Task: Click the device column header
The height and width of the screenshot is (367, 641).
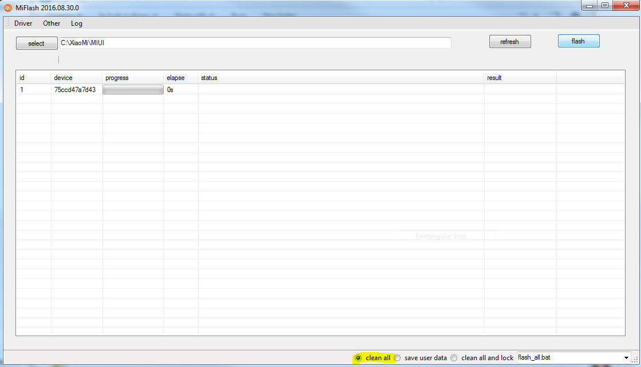Action: coord(77,78)
